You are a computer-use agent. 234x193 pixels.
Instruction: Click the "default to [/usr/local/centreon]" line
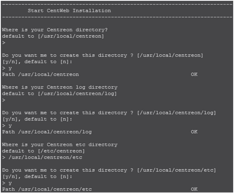tap(53, 36)
